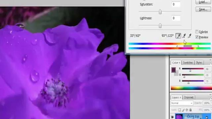Viewport: 212px width, 119px height.
Task: Select the Subtract from Sample eyedropper
Action: (x=190, y=36)
